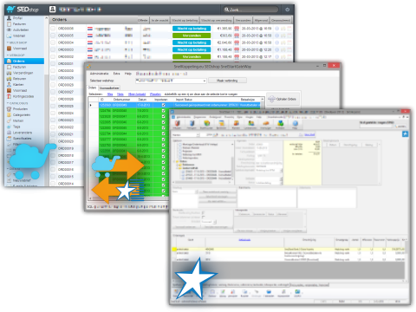Click the Ophalen Orders sync icon button
This screenshot has width=416, height=312.
pos(283,99)
